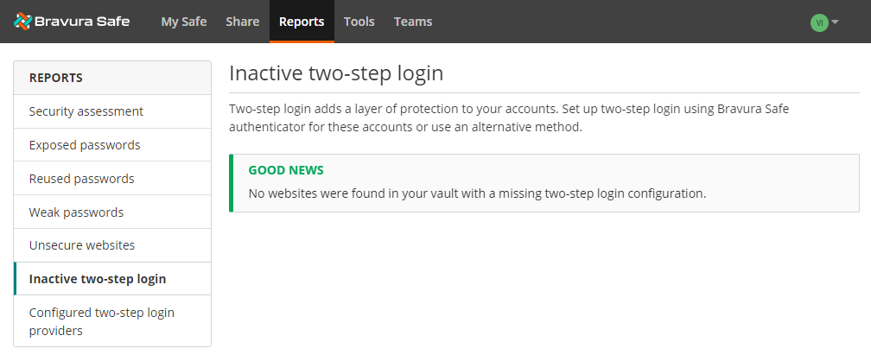Click the GOOD NEWS callout title
871x361 pixels.
tap(286, 170)
